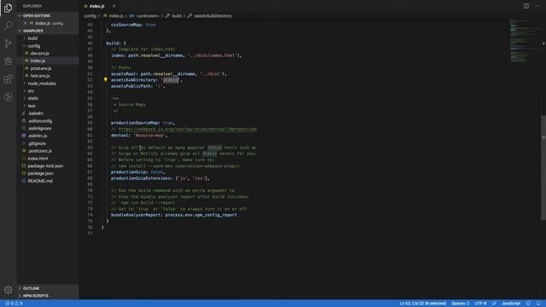Click the Ln 52, Col 32 cursor position
This screenshot has height=307, width=546.
423,304
